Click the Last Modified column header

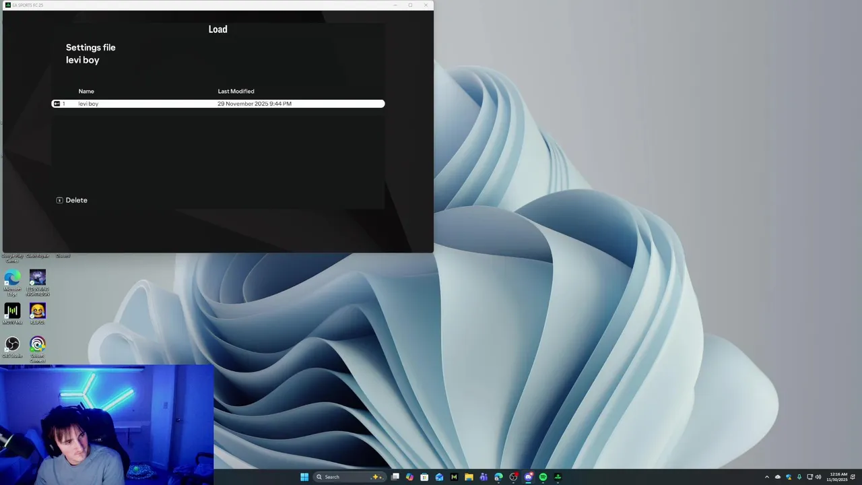click(x=236, y=91)
